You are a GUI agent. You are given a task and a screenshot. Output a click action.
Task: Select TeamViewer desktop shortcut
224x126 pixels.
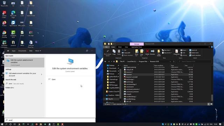[x=13, y=23]
